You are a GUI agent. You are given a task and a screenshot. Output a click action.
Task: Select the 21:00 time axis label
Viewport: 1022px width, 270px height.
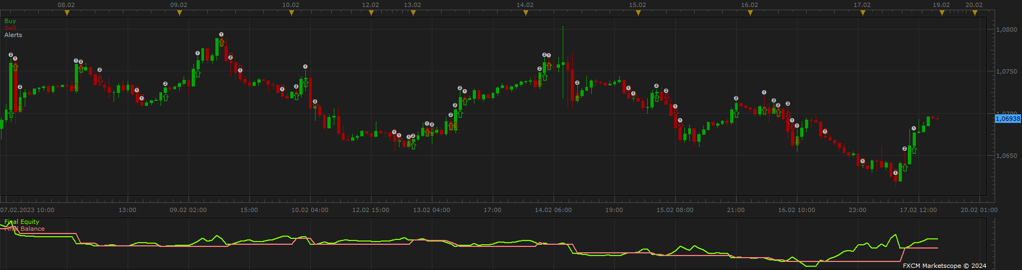pos(736,210)
